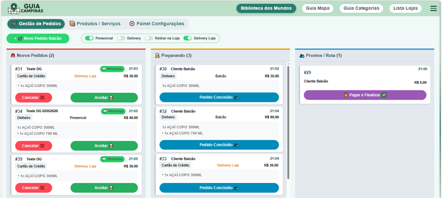This screenshot has width=442, height=198.
Task: Cancel order #39
Action: pos(34,188)
